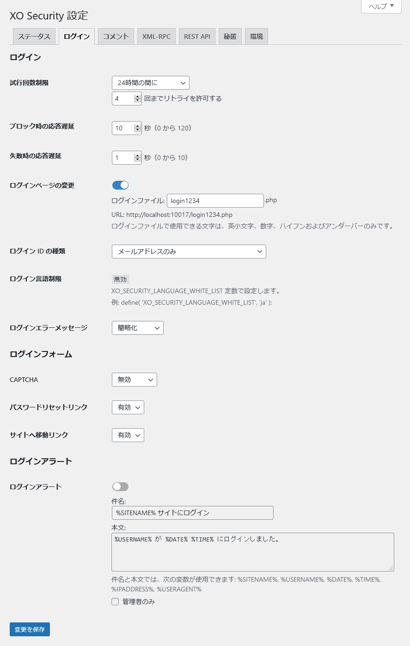Enable the ログインアラート toggle

pyautogui.click(x=120, y=486)
